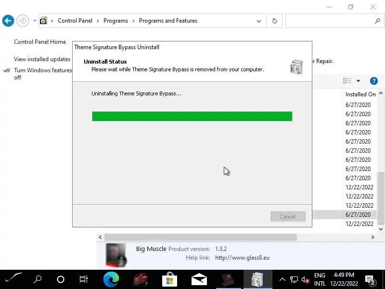
Task: Open Mail app from taskbar
Action: click(x=199, y=279)
